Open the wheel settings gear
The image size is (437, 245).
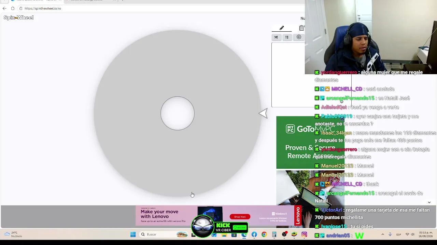299,37
